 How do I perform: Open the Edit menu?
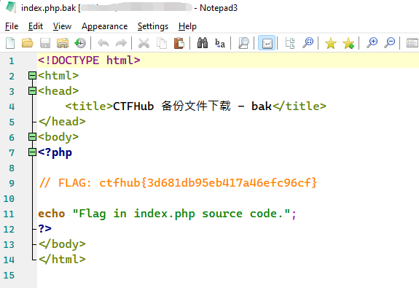(36, 26)
